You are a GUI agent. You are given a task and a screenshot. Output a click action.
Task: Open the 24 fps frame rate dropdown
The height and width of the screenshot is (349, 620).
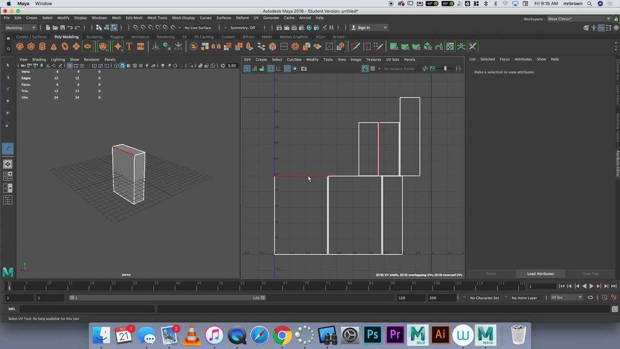click(566, 298)
